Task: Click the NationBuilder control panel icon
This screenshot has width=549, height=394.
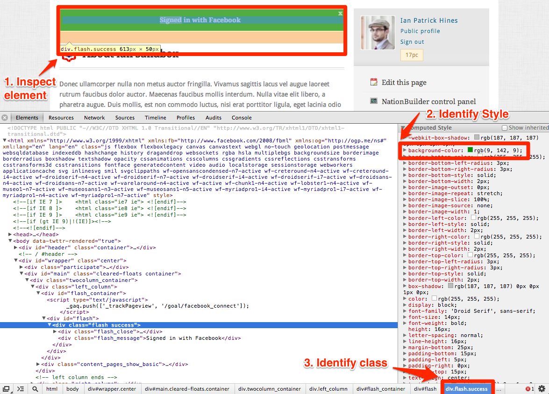Action: 374,101
